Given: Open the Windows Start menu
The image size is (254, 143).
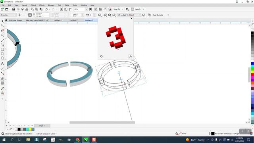Looking at the screenshot, I should [4, 139].
